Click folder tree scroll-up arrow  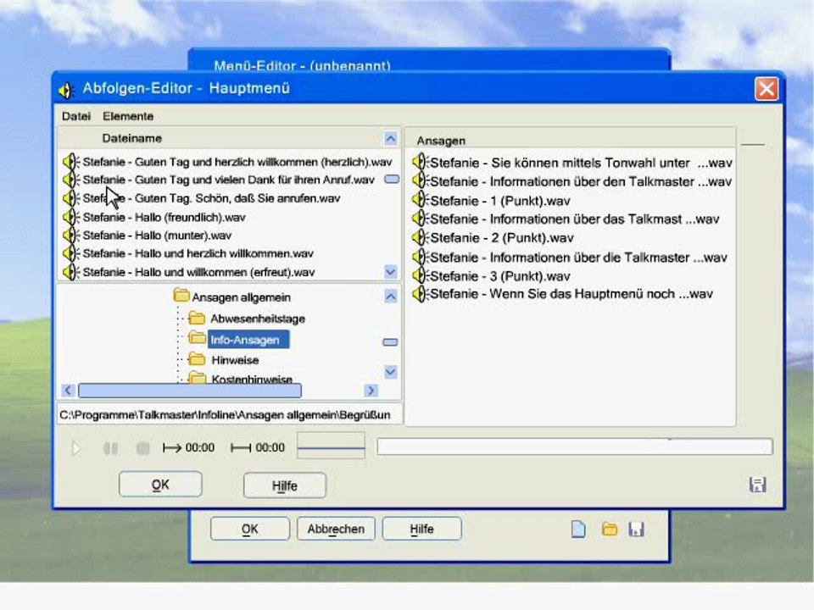(x=390, y=297)
